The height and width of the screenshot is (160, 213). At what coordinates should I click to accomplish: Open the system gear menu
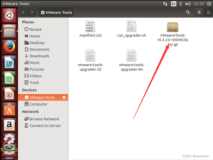pyautogui.click(x=208, y=4)
